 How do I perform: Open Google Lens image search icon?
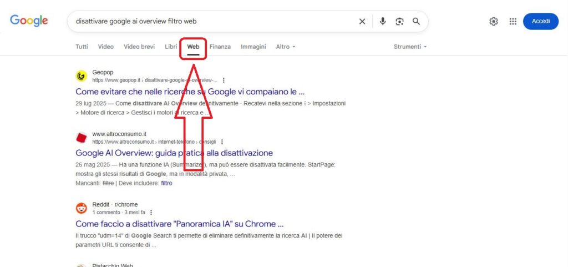pyautogui.click(x=399, y=22)
